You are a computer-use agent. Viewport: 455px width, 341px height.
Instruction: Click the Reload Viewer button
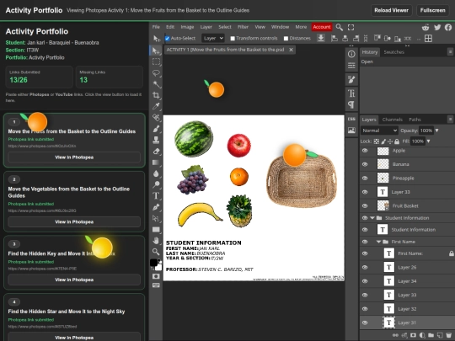(x=391, y=10)
